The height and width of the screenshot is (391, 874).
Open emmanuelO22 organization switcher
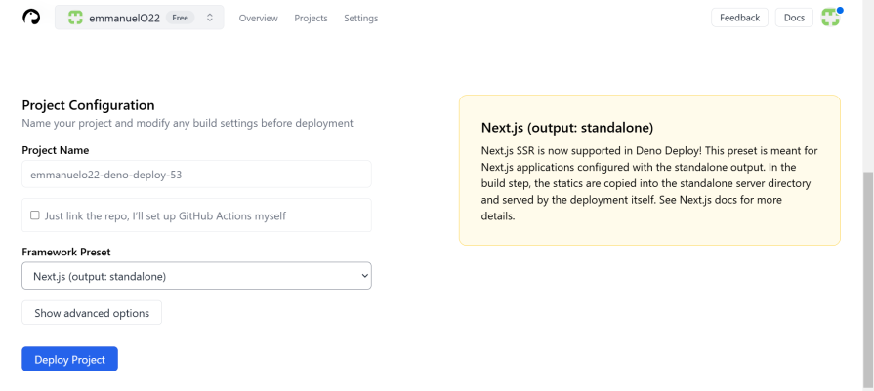(140, 18)
